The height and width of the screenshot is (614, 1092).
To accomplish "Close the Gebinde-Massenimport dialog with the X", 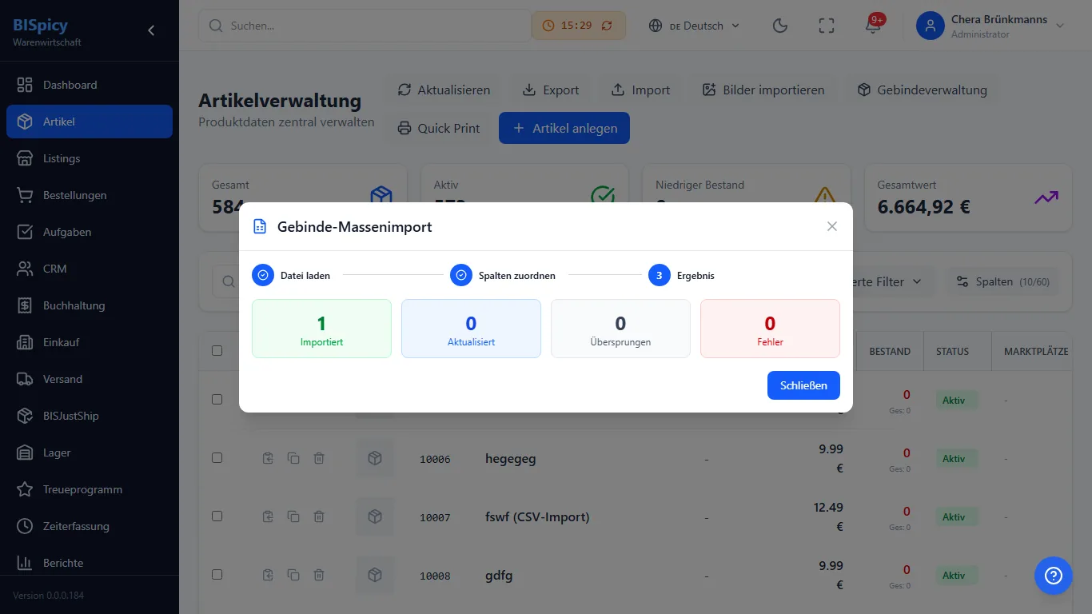I will coord(832,226).
